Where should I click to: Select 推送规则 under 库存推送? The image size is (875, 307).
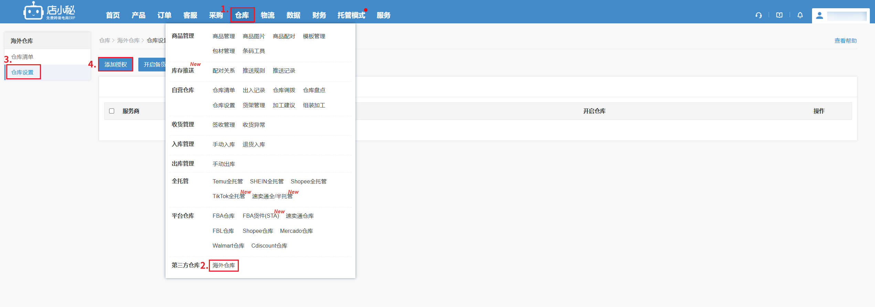[254, 71]
